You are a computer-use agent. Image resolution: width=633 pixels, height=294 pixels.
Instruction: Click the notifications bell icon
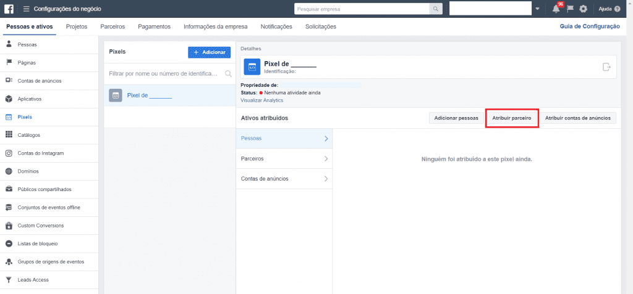point(556,9)
